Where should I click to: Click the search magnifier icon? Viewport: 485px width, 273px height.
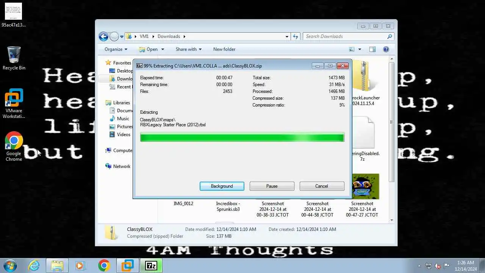point(390,36)
